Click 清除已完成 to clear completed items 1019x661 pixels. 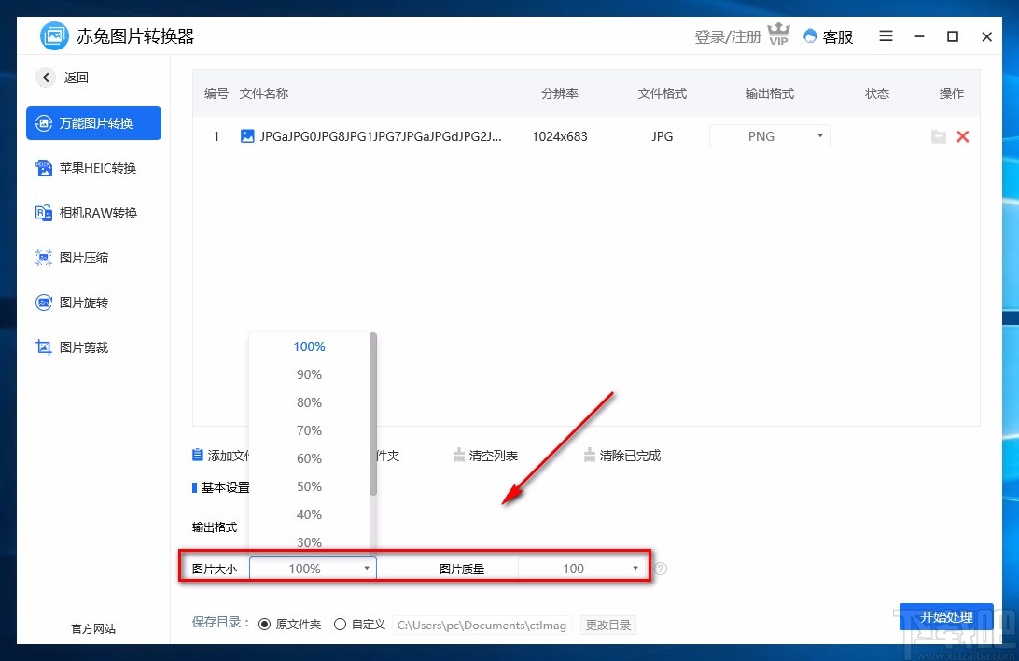click(x=621, y=456)
